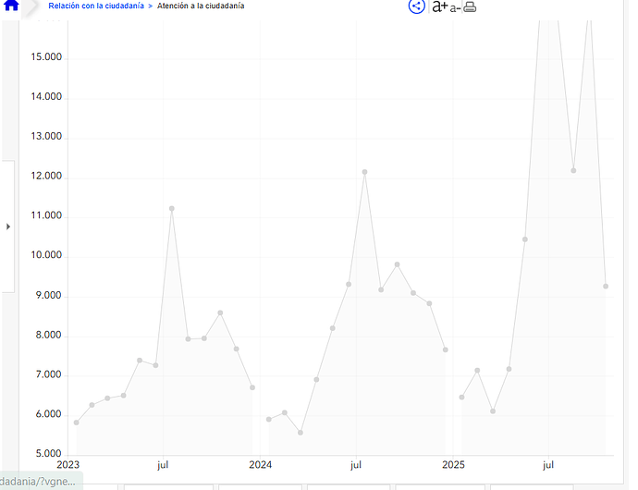Decrease text size with a- icon

pos(455,8)
